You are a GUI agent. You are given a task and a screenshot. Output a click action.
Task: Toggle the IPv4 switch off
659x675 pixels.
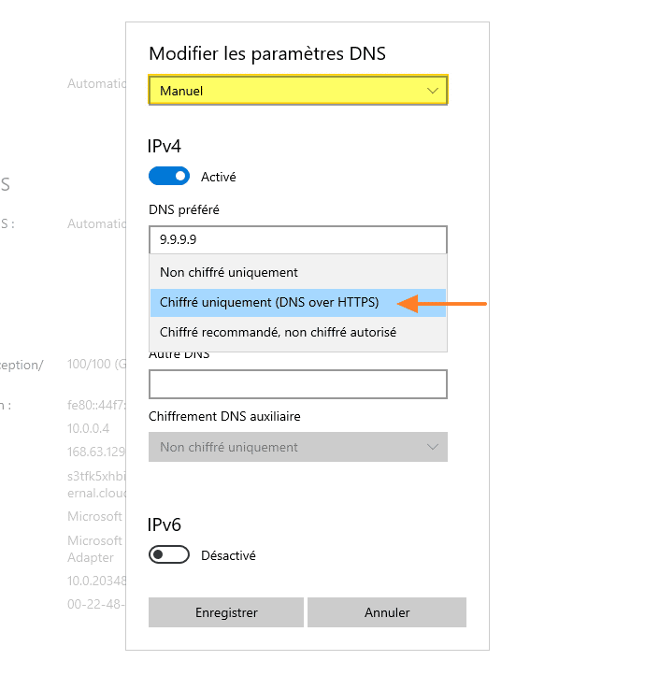tap(169, 176)
